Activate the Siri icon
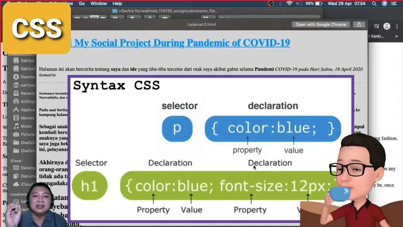This screenshot has width=403, height=227. click(x=384, y=3)
